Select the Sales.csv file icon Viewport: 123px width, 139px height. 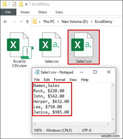point(50,45)
